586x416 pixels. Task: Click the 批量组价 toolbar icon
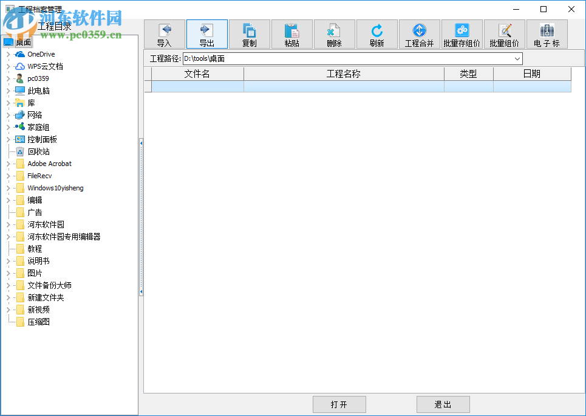click(504, 34)
